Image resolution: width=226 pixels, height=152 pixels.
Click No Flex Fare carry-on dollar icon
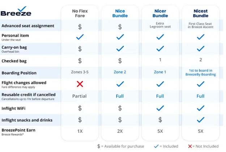click(80, 49)
